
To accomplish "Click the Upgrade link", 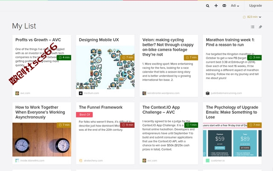I will tap(256, 6).
